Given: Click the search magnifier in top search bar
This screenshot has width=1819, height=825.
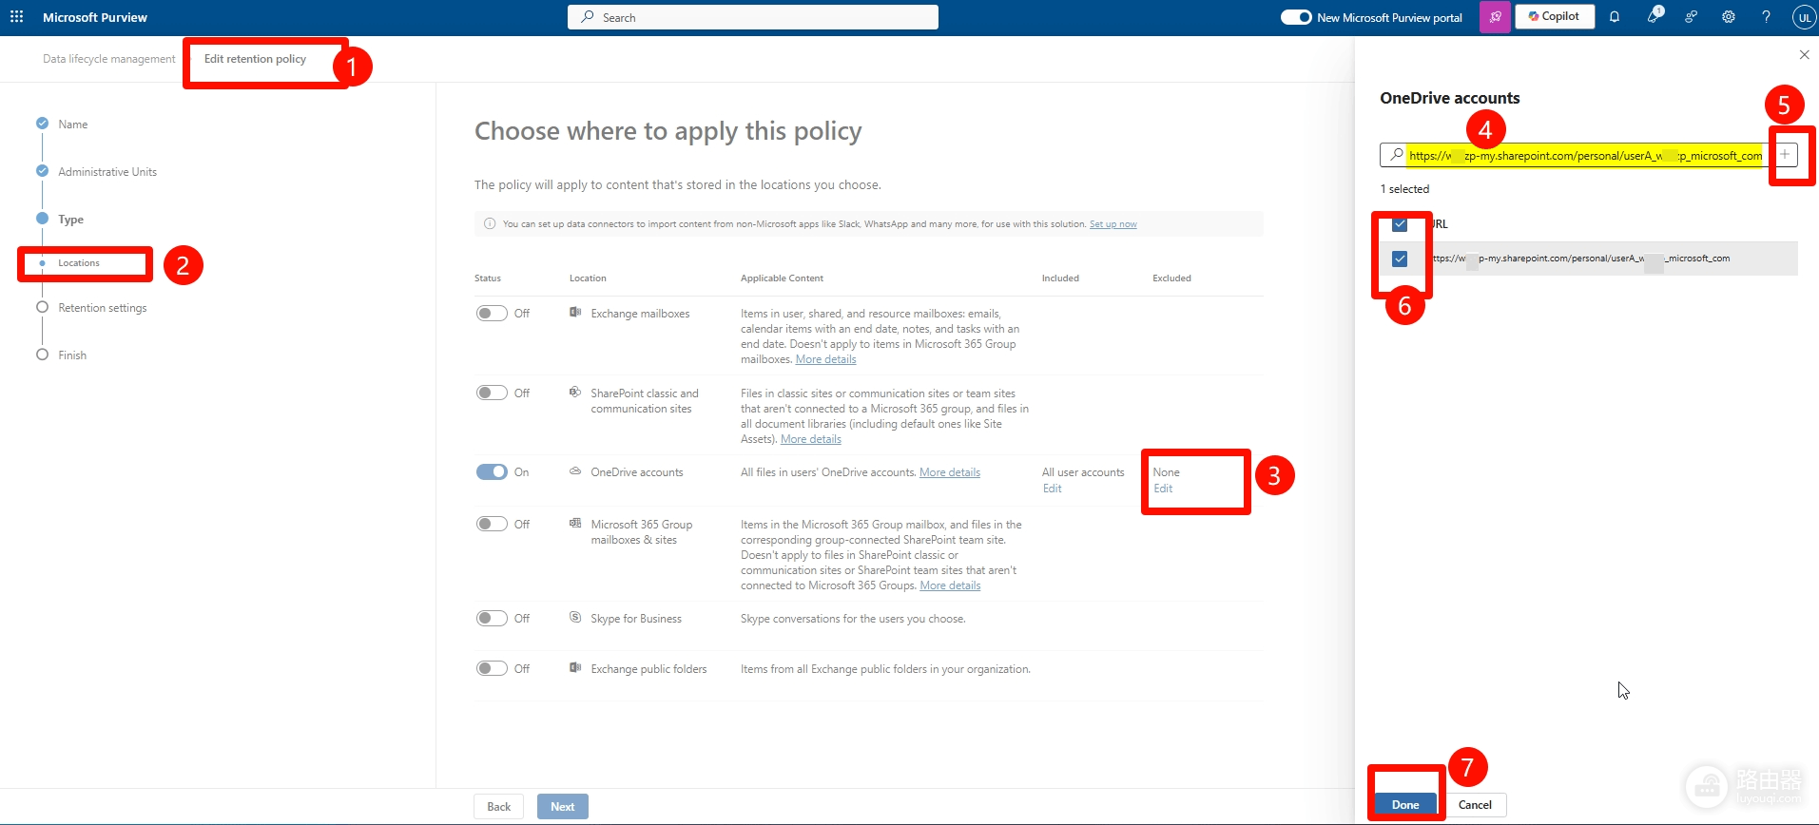Looking at the screenshot, I should (x=588, y=17).
